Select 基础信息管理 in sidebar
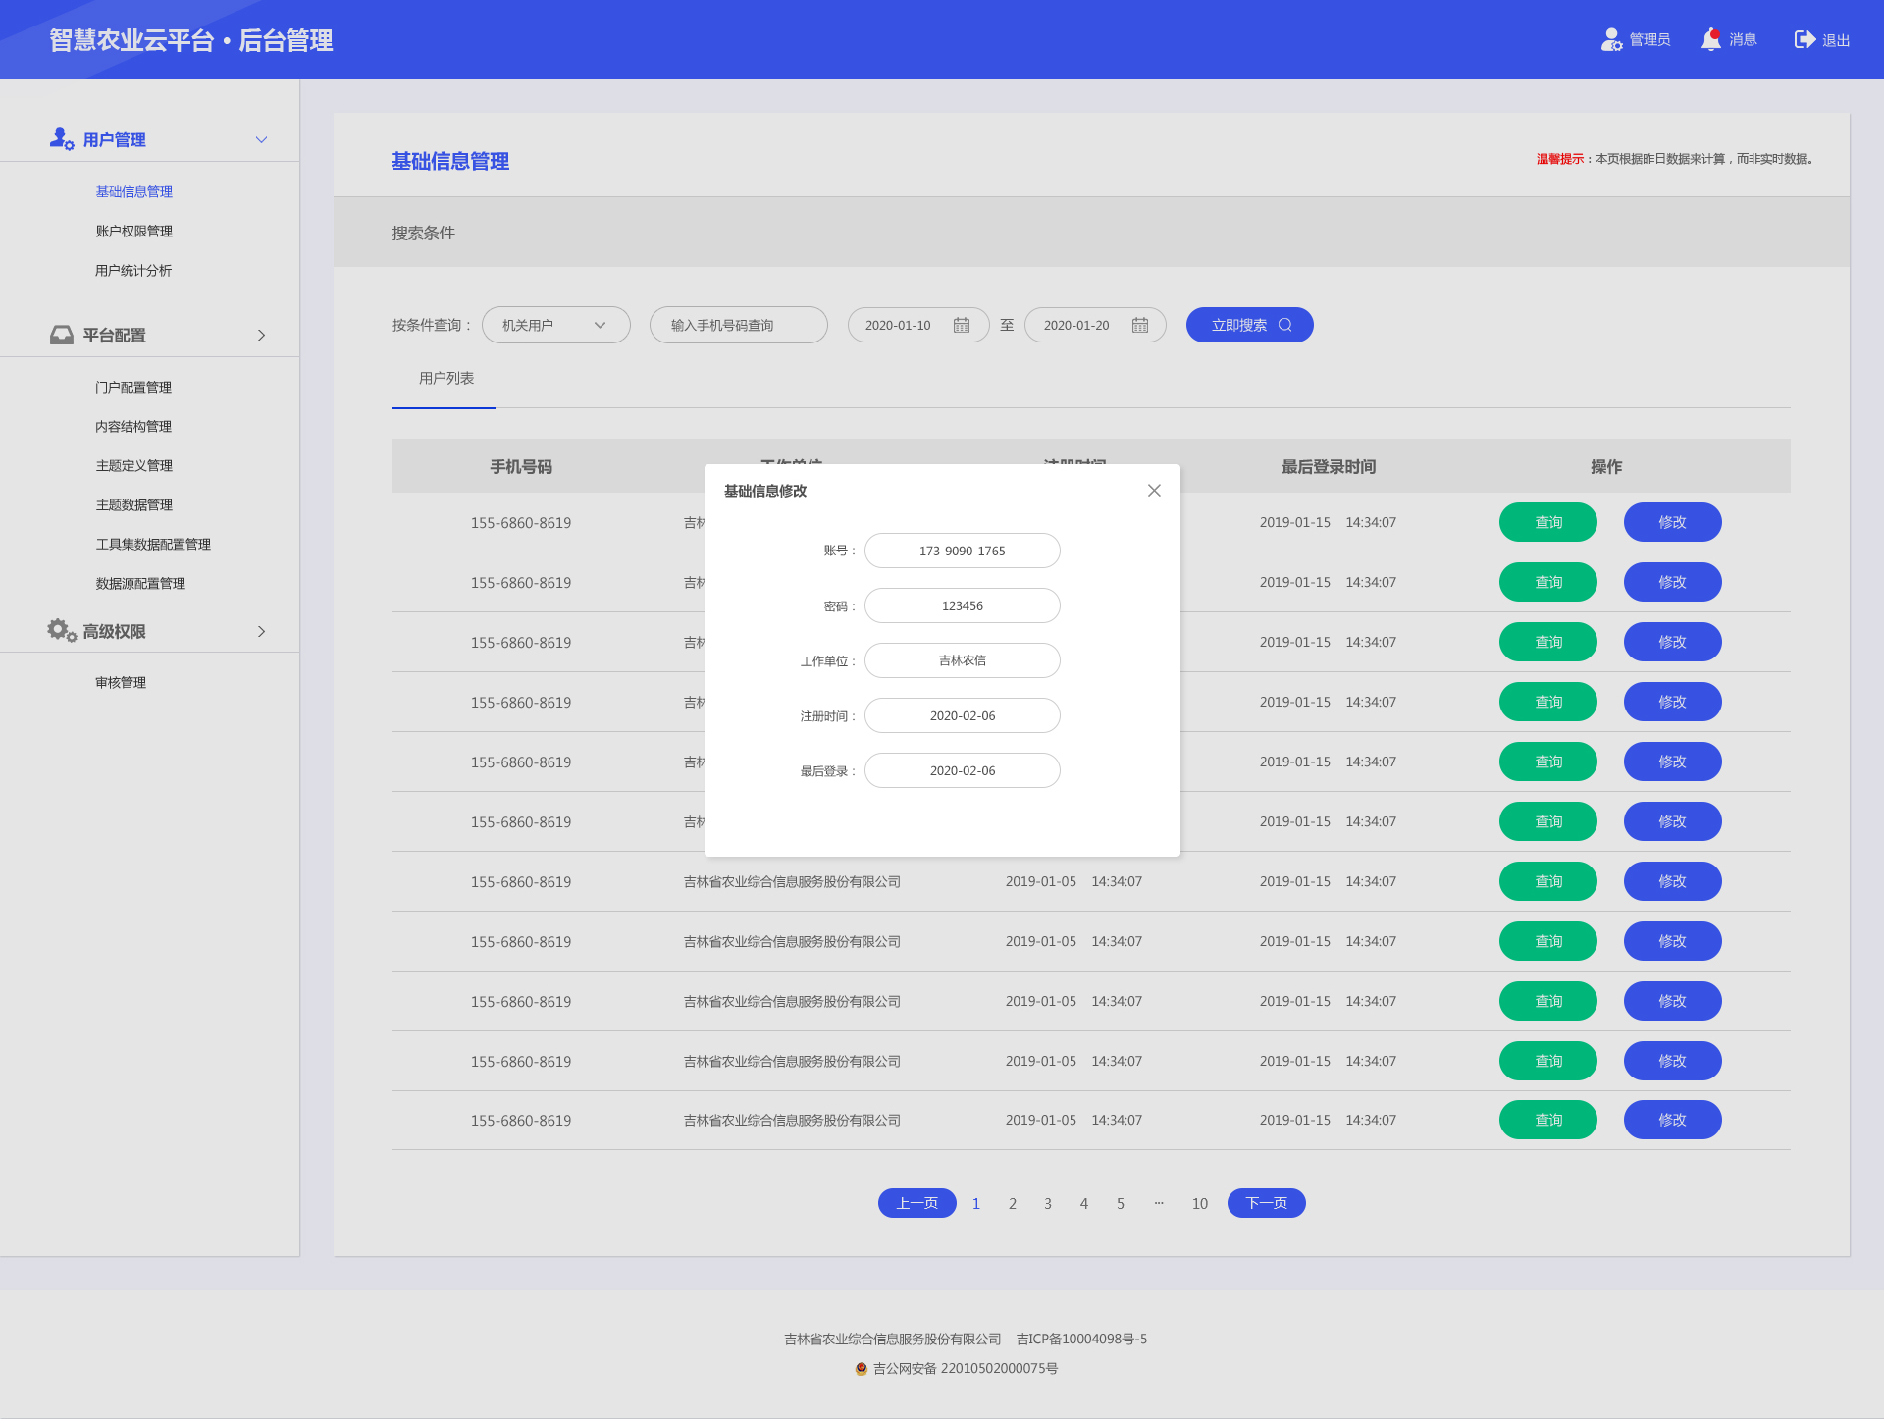The width and height of the screenshot is (1884, 1419). 134,191
